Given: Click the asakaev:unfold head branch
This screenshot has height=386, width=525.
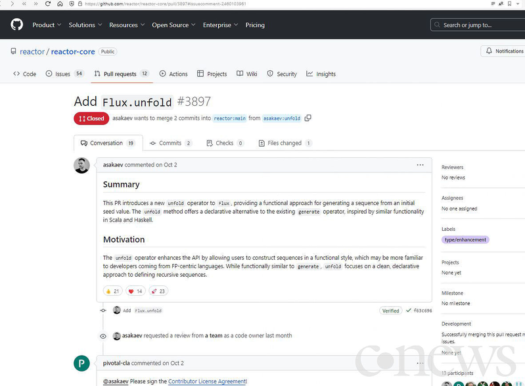Looking at the screenshot, I should point(282,118).
